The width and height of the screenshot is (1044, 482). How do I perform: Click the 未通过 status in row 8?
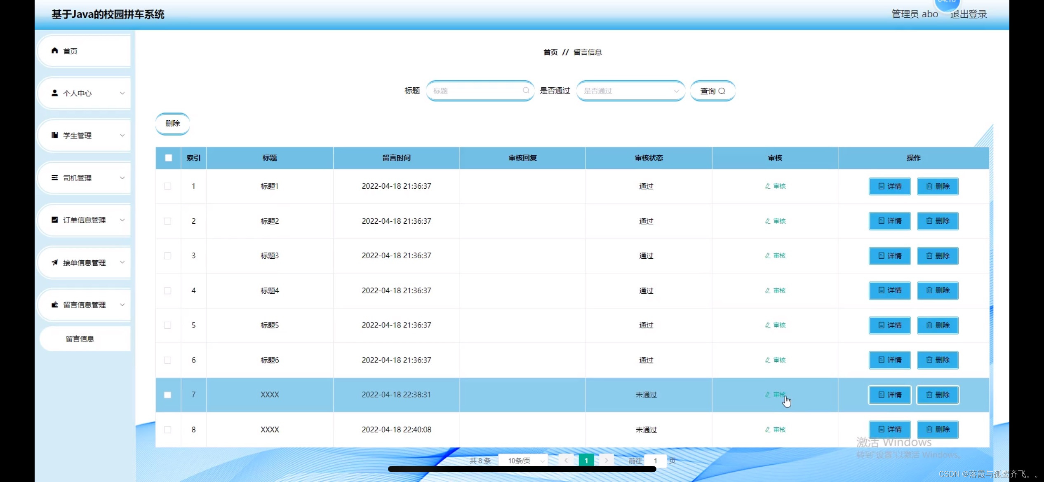(646, 430)
